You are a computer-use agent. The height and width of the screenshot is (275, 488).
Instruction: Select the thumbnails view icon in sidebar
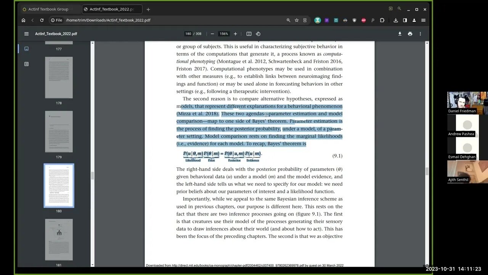point(26,49)
